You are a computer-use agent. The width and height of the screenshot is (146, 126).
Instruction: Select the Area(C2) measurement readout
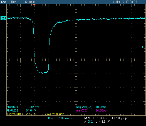(x=23, y=107)
